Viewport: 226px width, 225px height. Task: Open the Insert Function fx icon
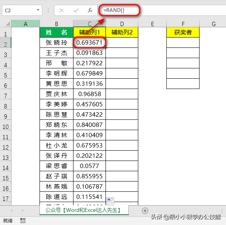click(90, 10)
